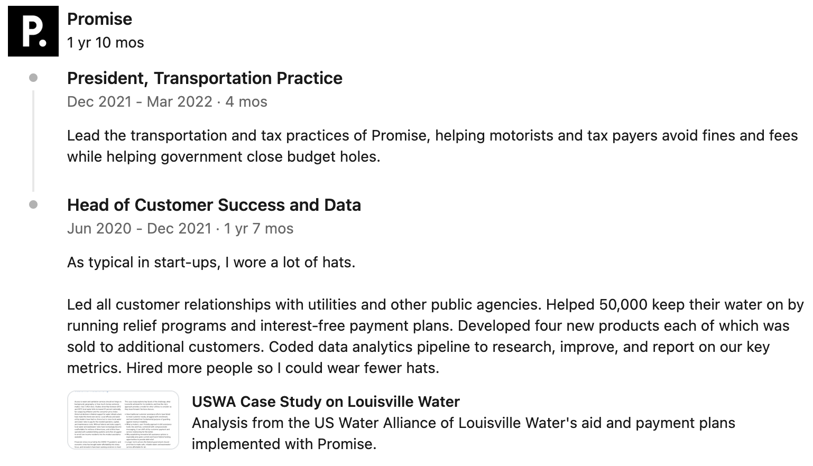Click the "Dec 2021 - Mar 2022" date range
The width and height of the screenshot is (813, 466).
click(x=140, y=102)
